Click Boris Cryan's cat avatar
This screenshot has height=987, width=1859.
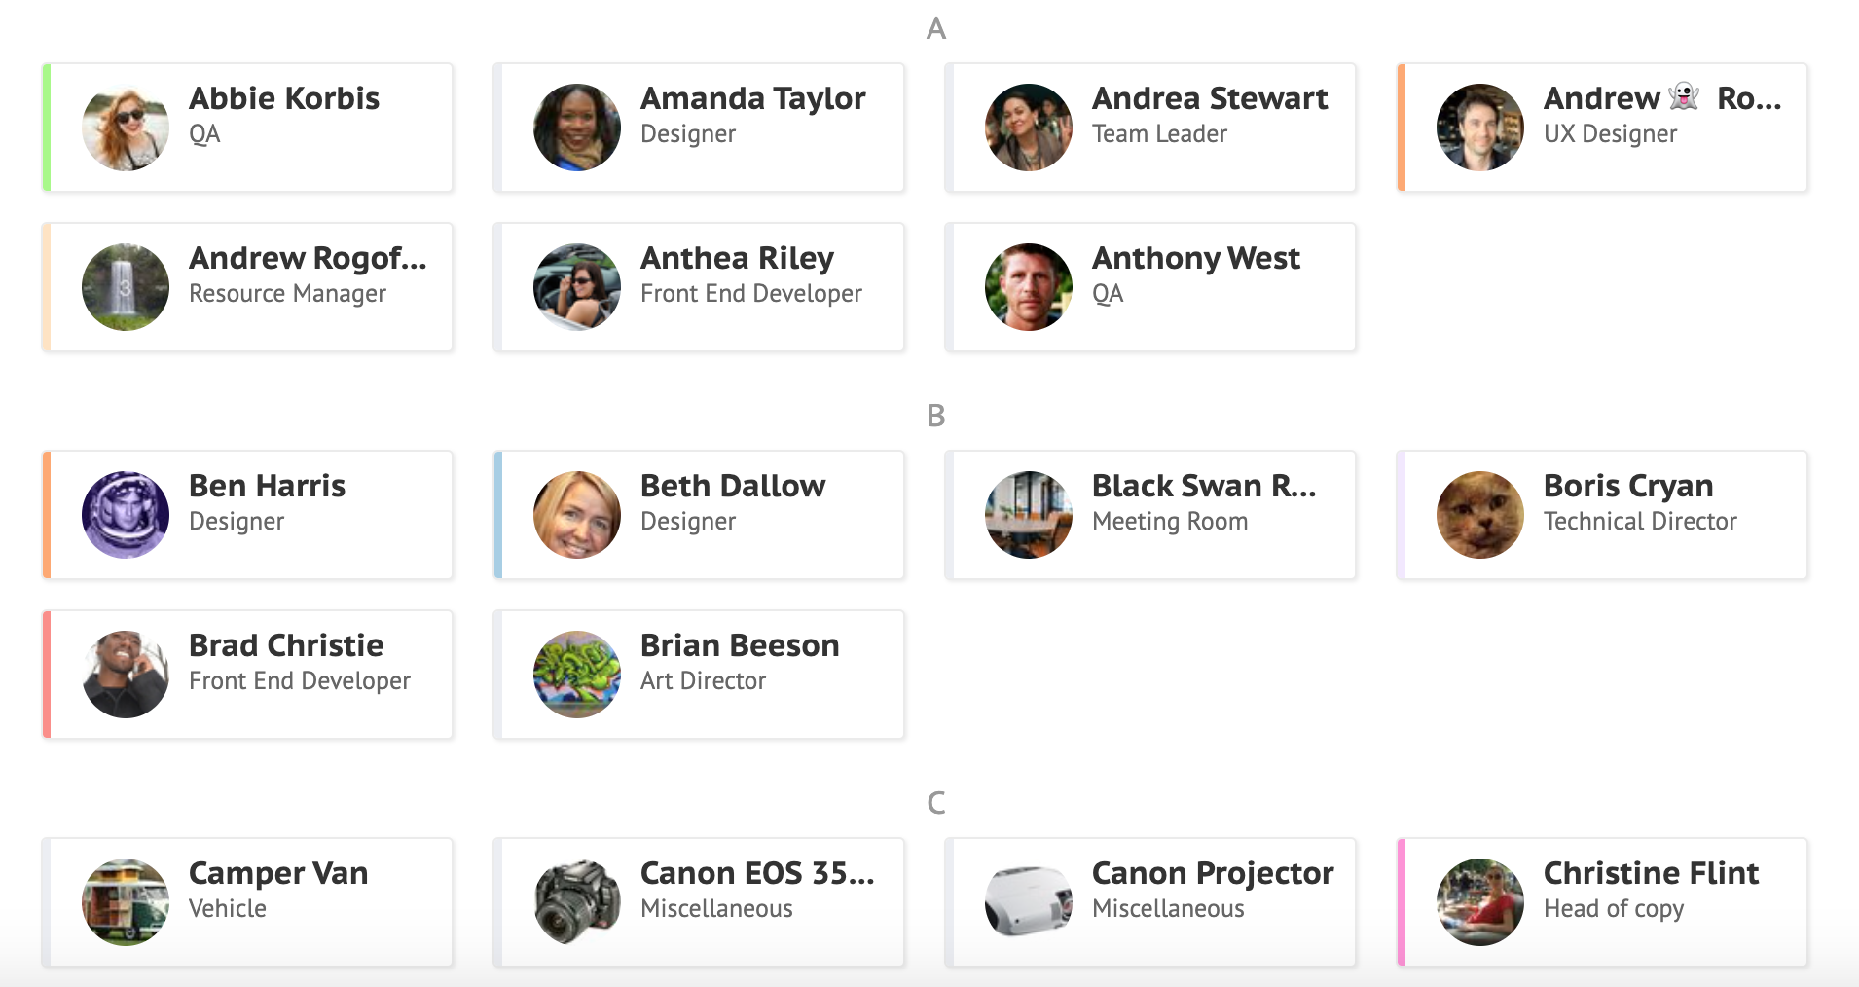[x=1480, y=515]
